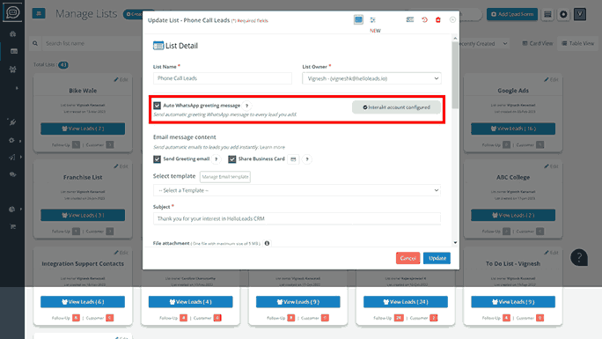
Task: Open the reports pie icon in sidebar
Action: (12, 210)
